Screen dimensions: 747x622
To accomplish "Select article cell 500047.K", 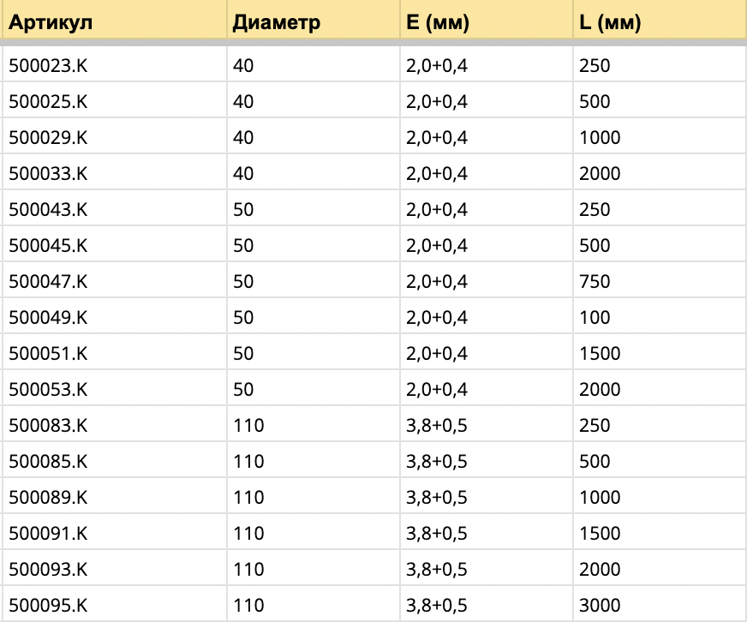I will pos(49,282).
